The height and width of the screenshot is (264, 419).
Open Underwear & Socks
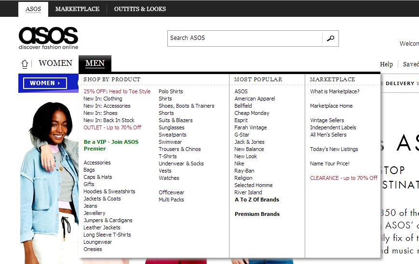coord(181,163)
